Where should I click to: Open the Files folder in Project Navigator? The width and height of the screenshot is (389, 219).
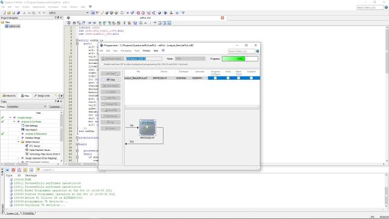(x=5, y=22)
